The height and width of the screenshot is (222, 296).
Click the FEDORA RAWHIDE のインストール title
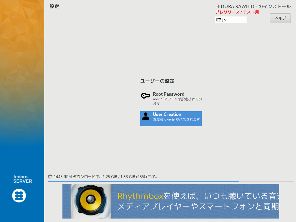click(253, 6)
